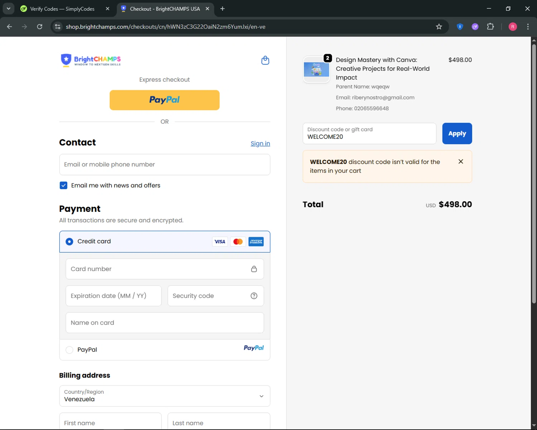Switch to the Checkout BrightCHAMPS USA tab
This screenshot has height=430, width=537.
(165, 9)
